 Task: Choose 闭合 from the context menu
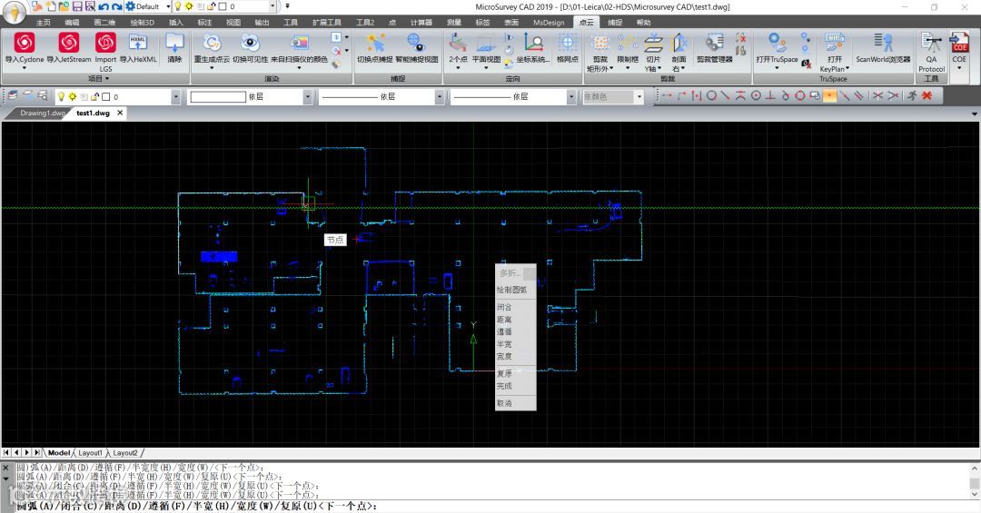(504, 308)
